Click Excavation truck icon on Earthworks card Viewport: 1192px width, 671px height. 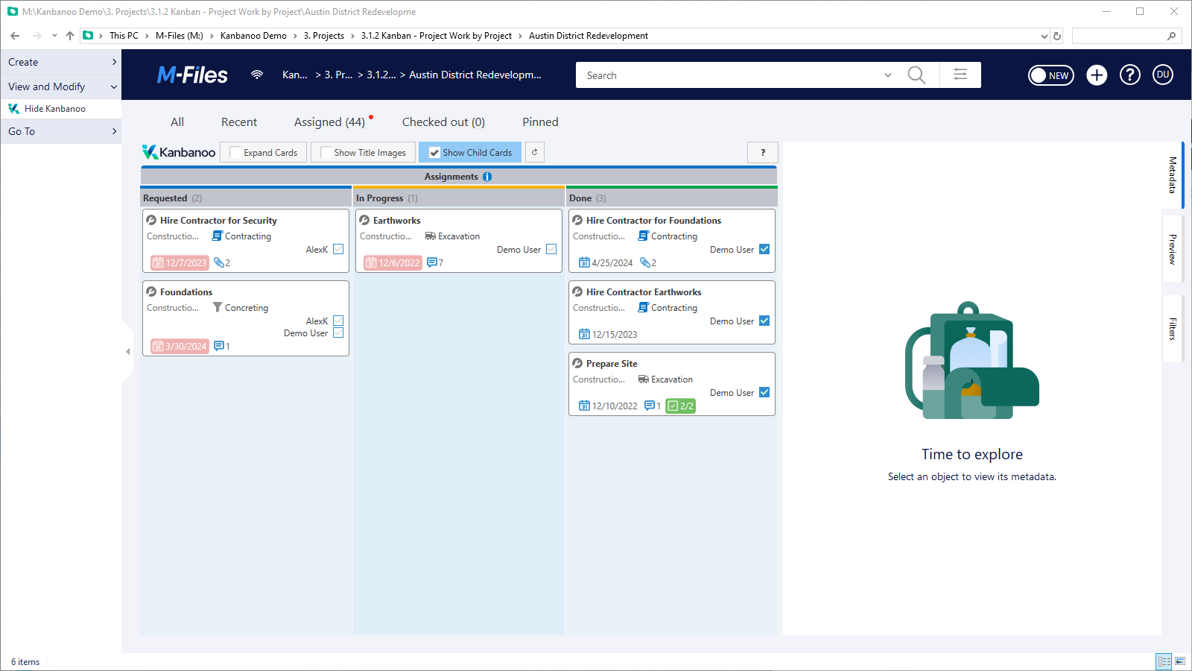(431, 236)
